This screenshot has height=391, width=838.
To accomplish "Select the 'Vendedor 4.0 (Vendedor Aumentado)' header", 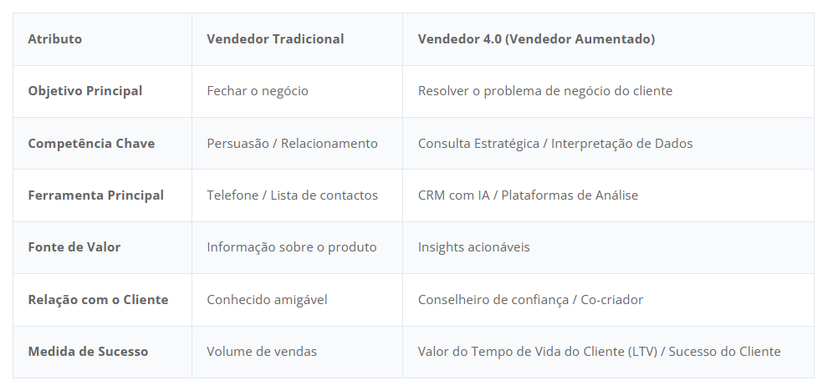I will [x=536, y=39].
